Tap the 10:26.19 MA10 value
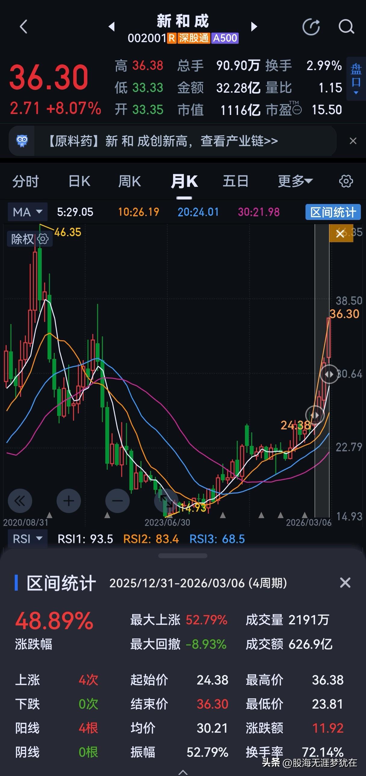The image size is (366, 776). pos(138,212)
